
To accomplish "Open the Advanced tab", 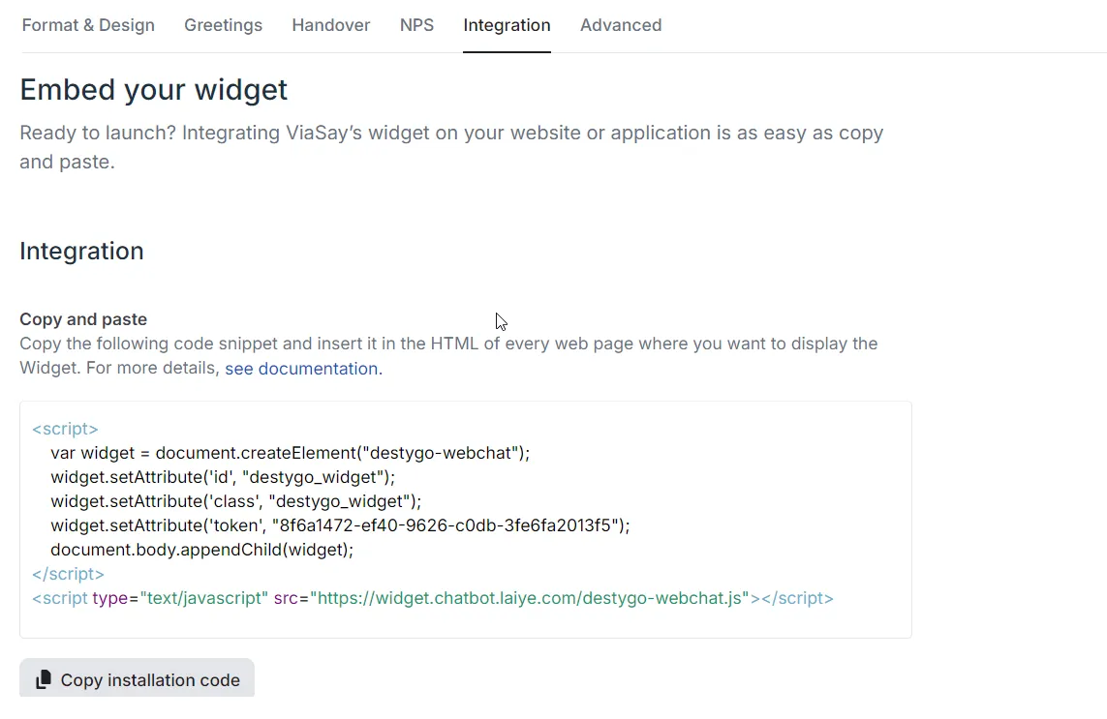I will [x=621, y=25].
